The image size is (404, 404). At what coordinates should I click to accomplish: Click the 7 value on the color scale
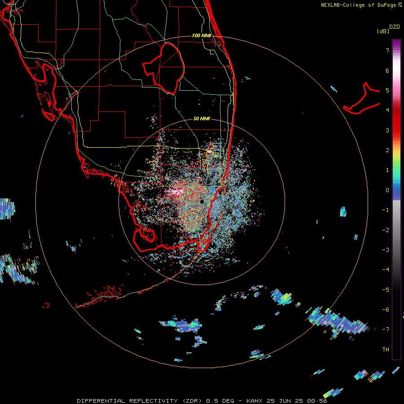[387, 50]
